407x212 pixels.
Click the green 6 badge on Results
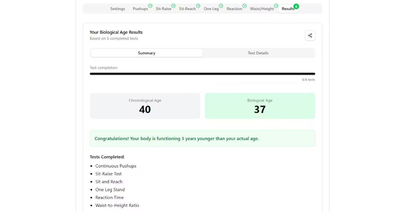click(296, 6)
